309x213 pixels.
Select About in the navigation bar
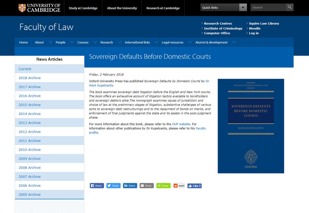click(39, 42)
